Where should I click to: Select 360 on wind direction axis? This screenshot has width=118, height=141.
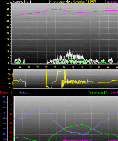click(9, 70)
